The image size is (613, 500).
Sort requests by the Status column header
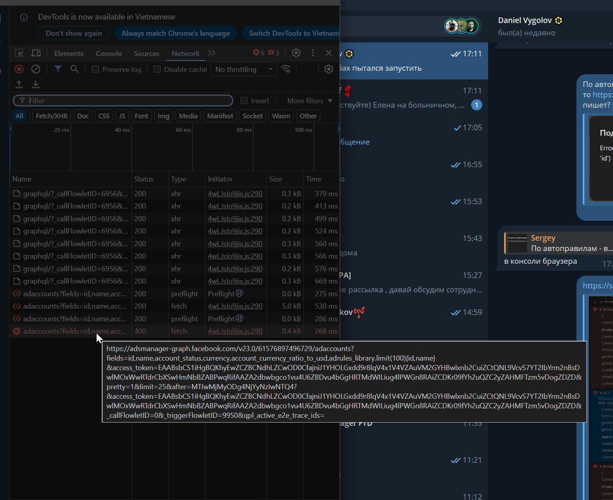coord(150,179)
